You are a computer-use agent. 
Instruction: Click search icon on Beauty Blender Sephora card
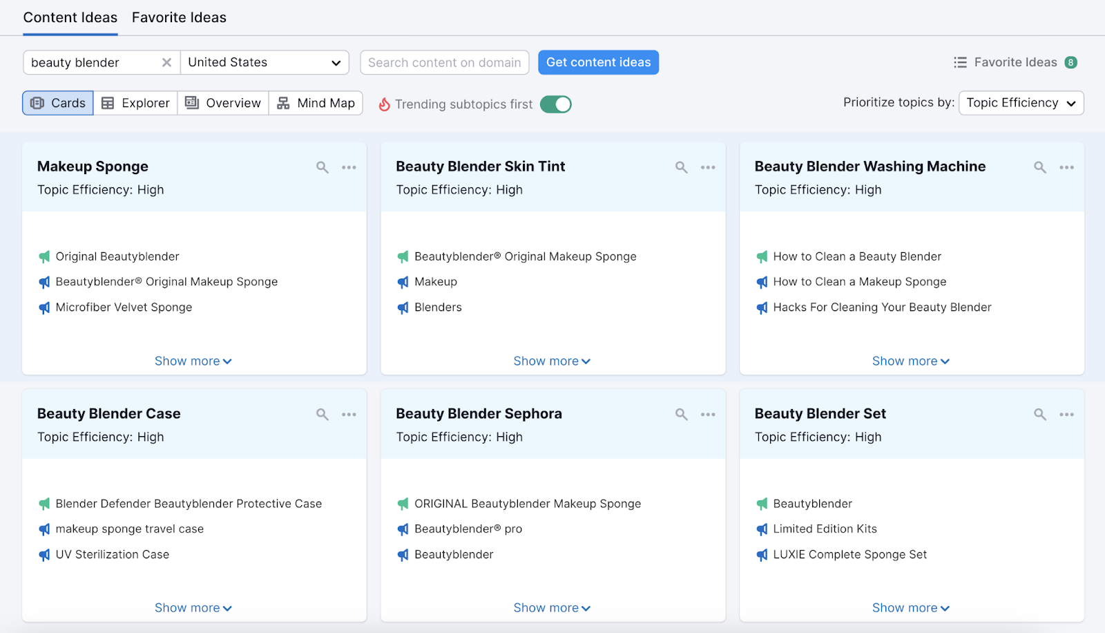coord(681,415)
